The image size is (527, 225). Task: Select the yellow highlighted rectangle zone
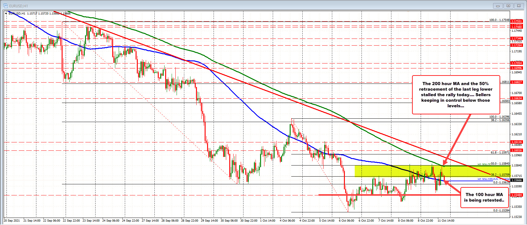tap(432, 171)
